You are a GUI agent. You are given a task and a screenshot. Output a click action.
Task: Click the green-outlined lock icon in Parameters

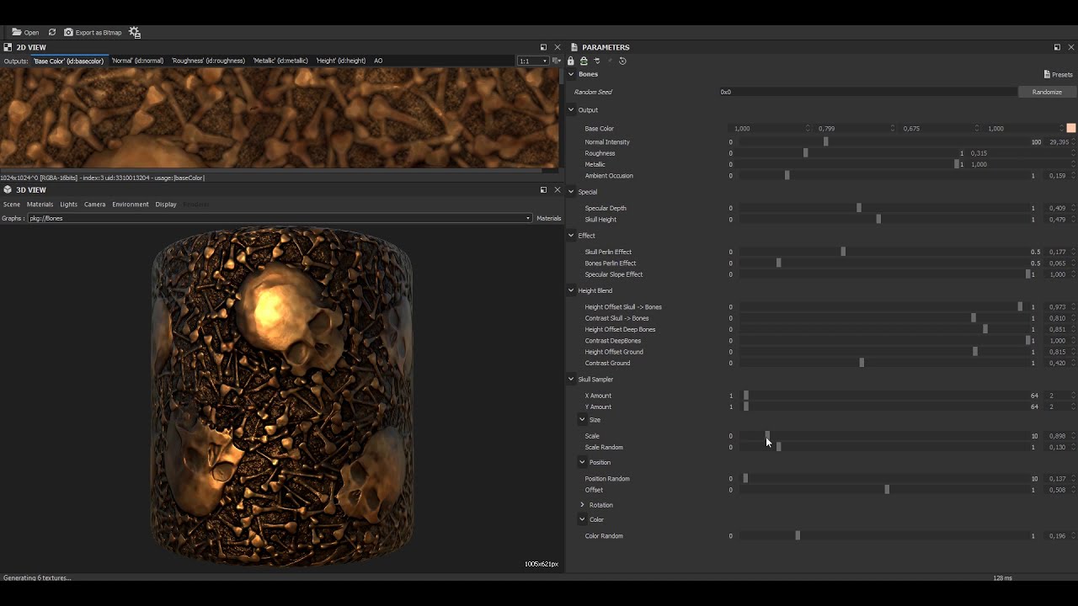click(584, 61)
